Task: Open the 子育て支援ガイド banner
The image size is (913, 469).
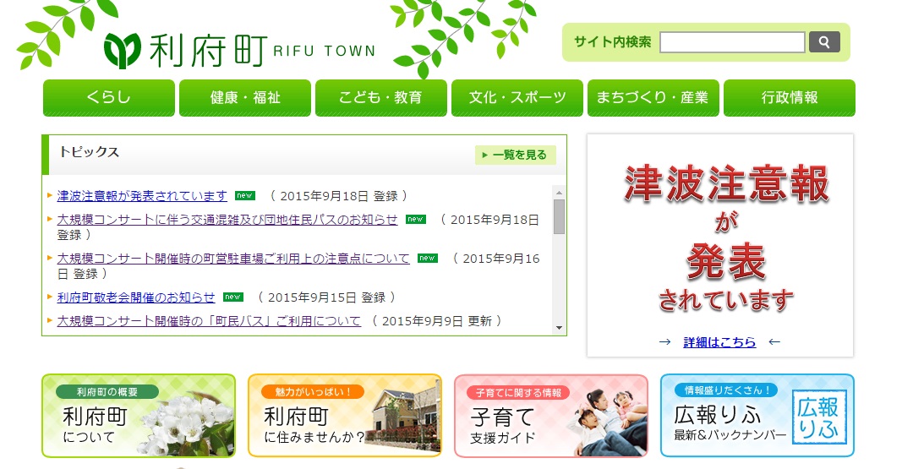Action: click(x=550, y=416)
